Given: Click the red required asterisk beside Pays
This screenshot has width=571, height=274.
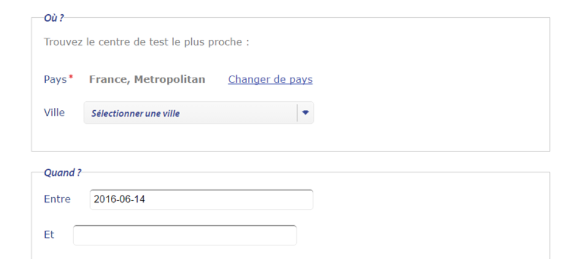Looking at the screenshot, I should coord(71,77).
